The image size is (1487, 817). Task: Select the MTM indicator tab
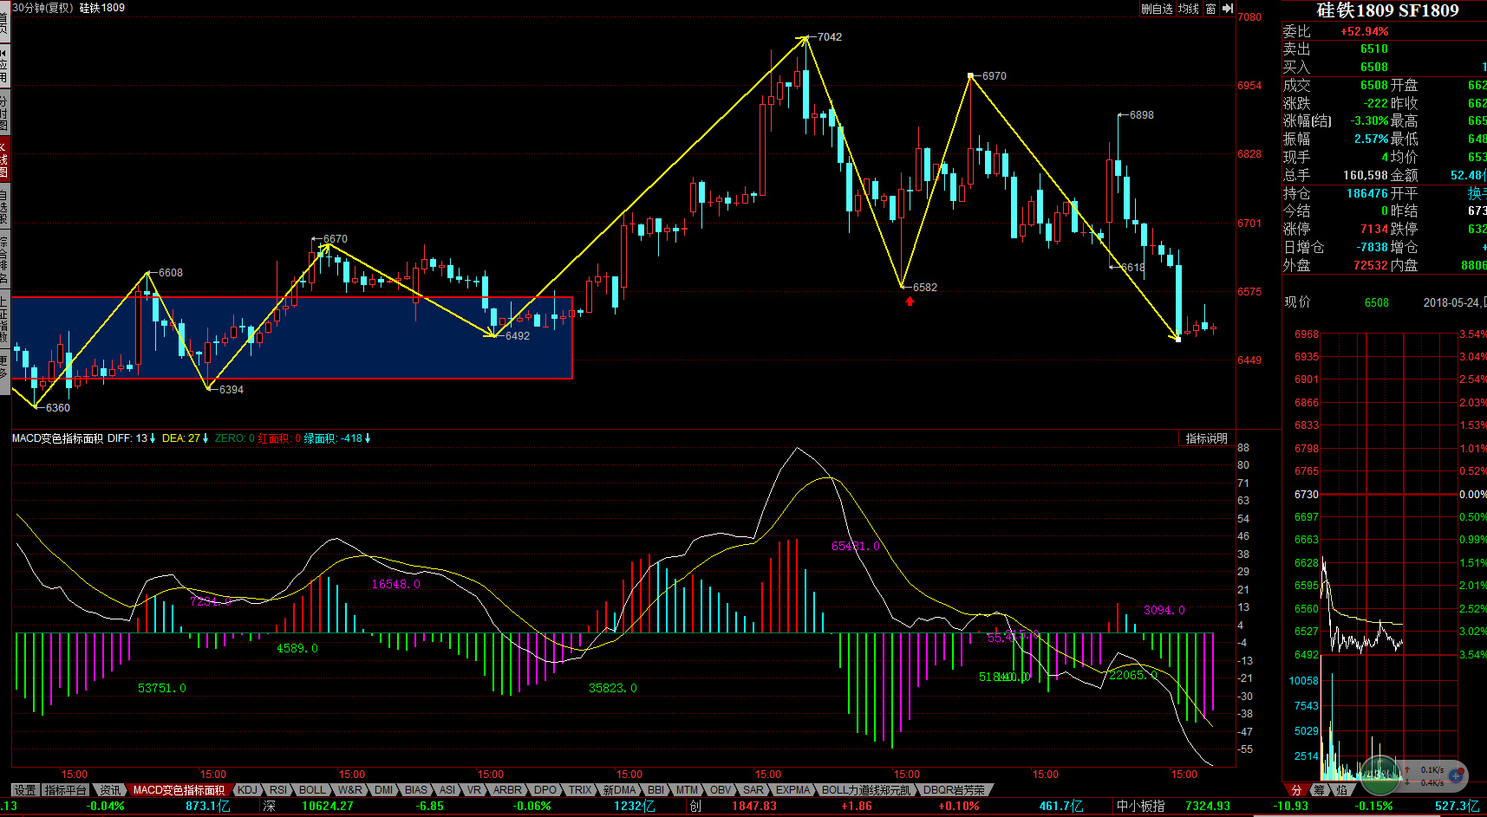[688, 790]
